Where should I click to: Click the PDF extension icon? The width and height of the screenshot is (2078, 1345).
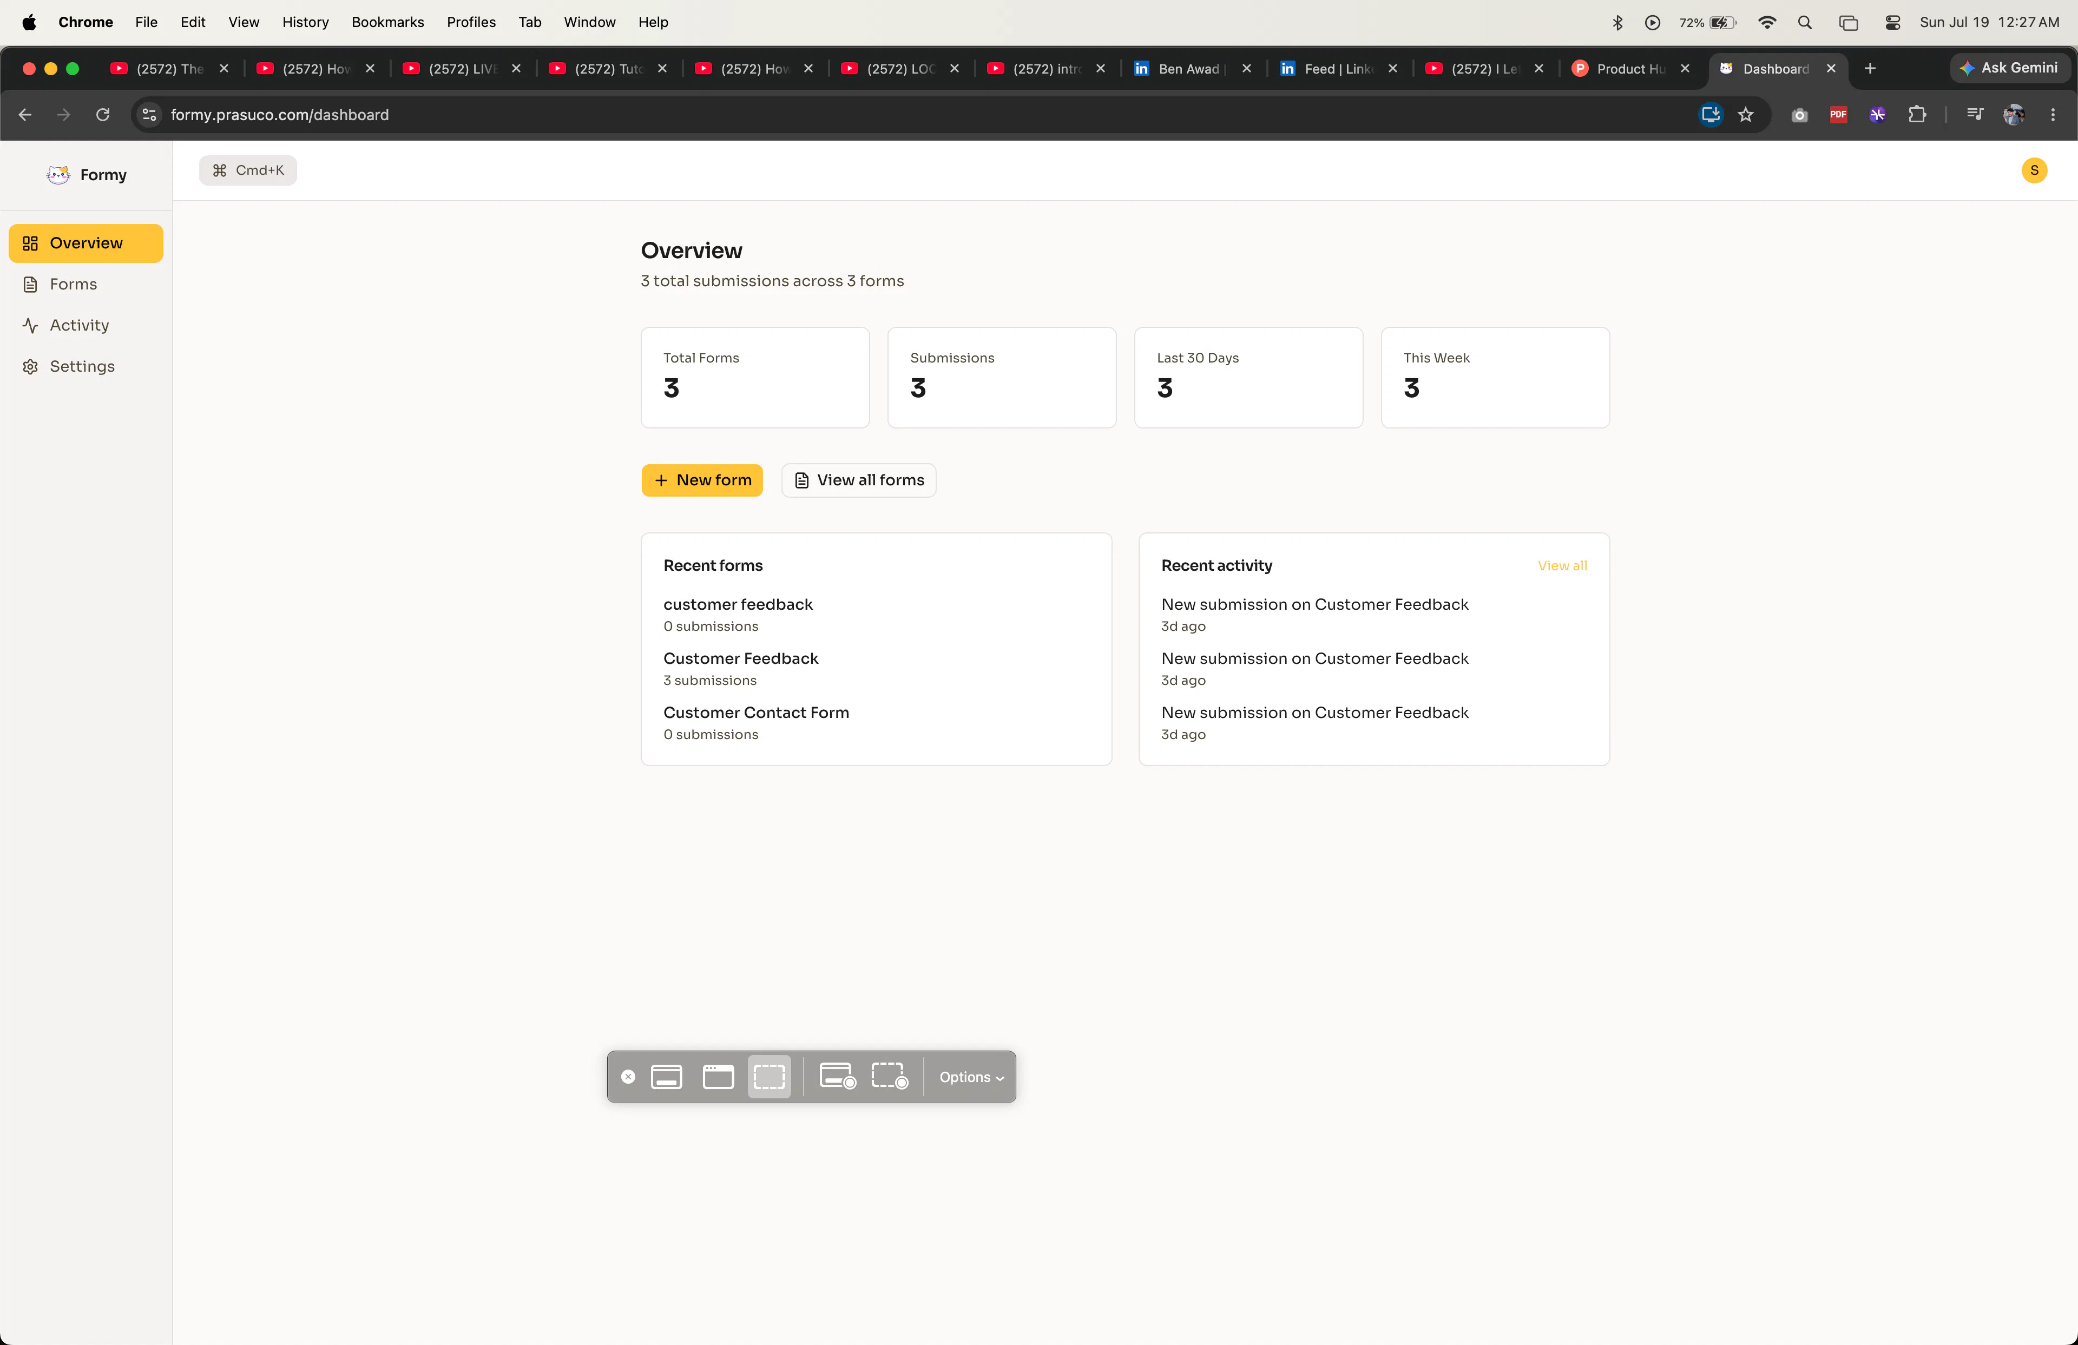click(x=1838, y=114)
